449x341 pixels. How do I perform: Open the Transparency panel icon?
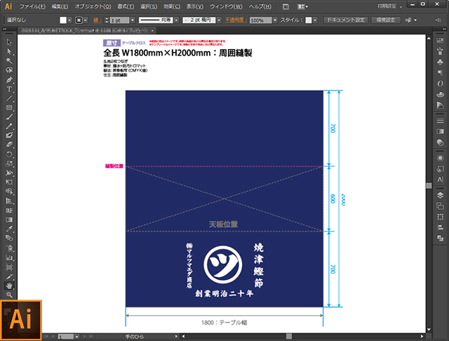[x=440, y=142]
